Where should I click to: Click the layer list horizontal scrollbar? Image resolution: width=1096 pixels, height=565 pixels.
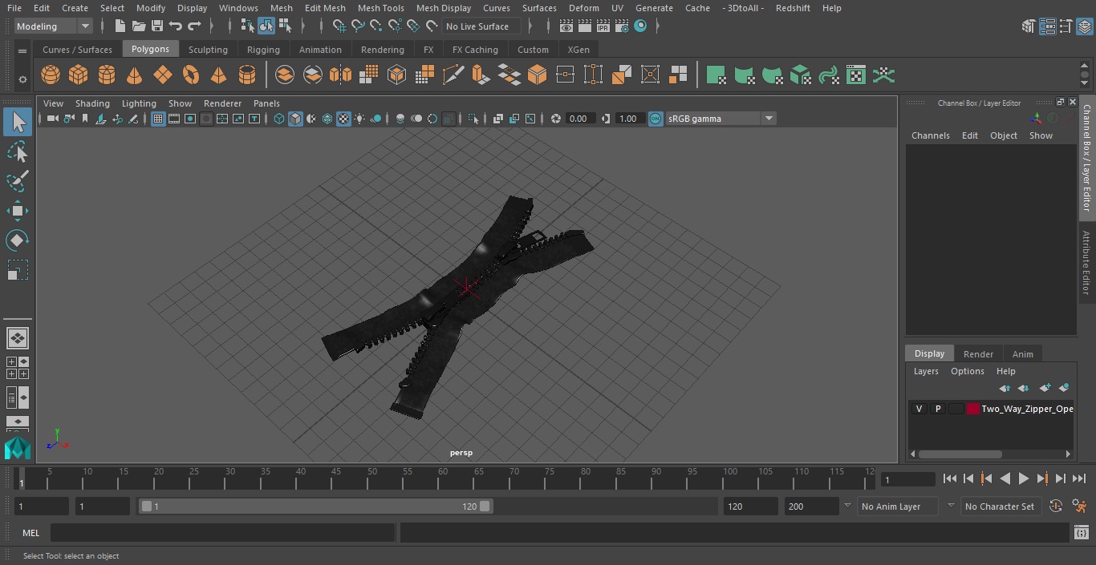960,454
